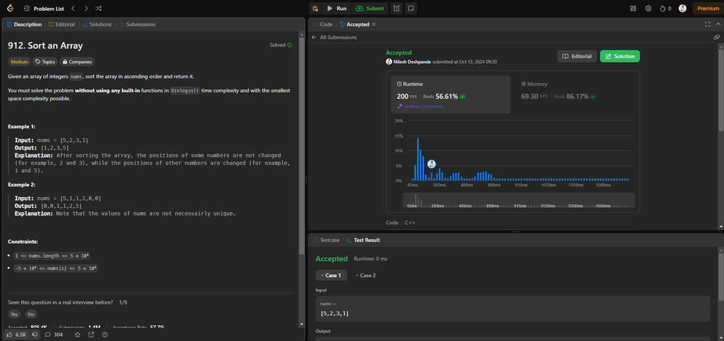Star the problem as favorite
Screen dimensions: 724x341
(77, 334)
